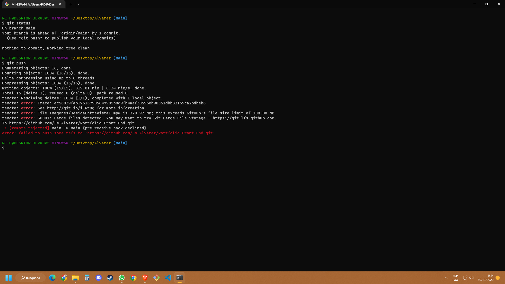Screen dimensions: 505x284
Task: Open a new terminal tab with plus
Action: point(71,4)
